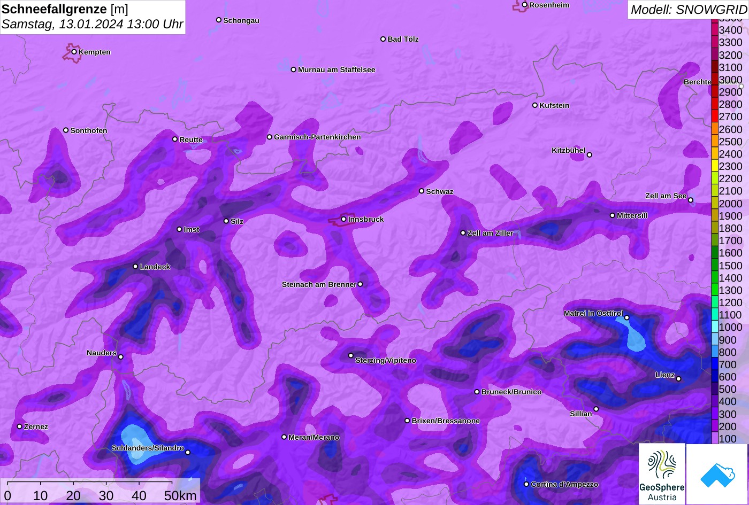The height and width of the screenshot is (505, 749).
Task: Pick the yellow 2300 m legend swatch
Action: pyautogui.click(x=715, y=166)
